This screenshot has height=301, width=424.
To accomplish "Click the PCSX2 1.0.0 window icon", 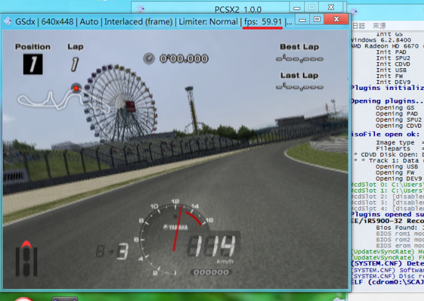I will point(140,9).
